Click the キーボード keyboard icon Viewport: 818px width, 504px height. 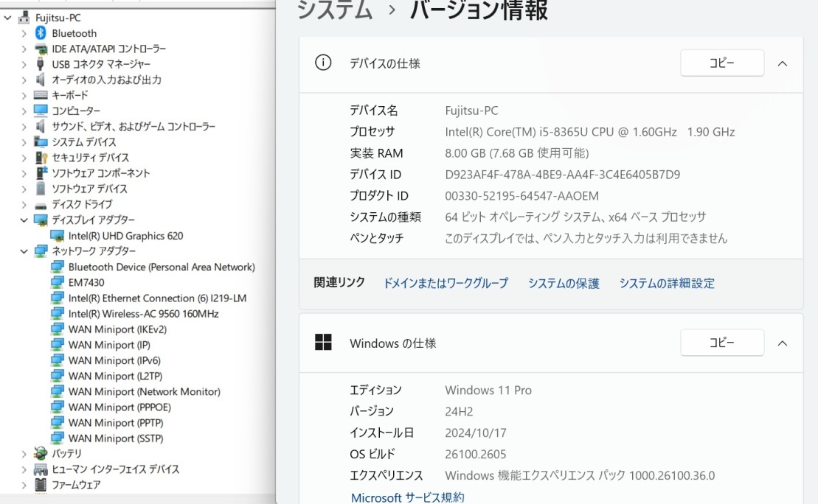41,95
